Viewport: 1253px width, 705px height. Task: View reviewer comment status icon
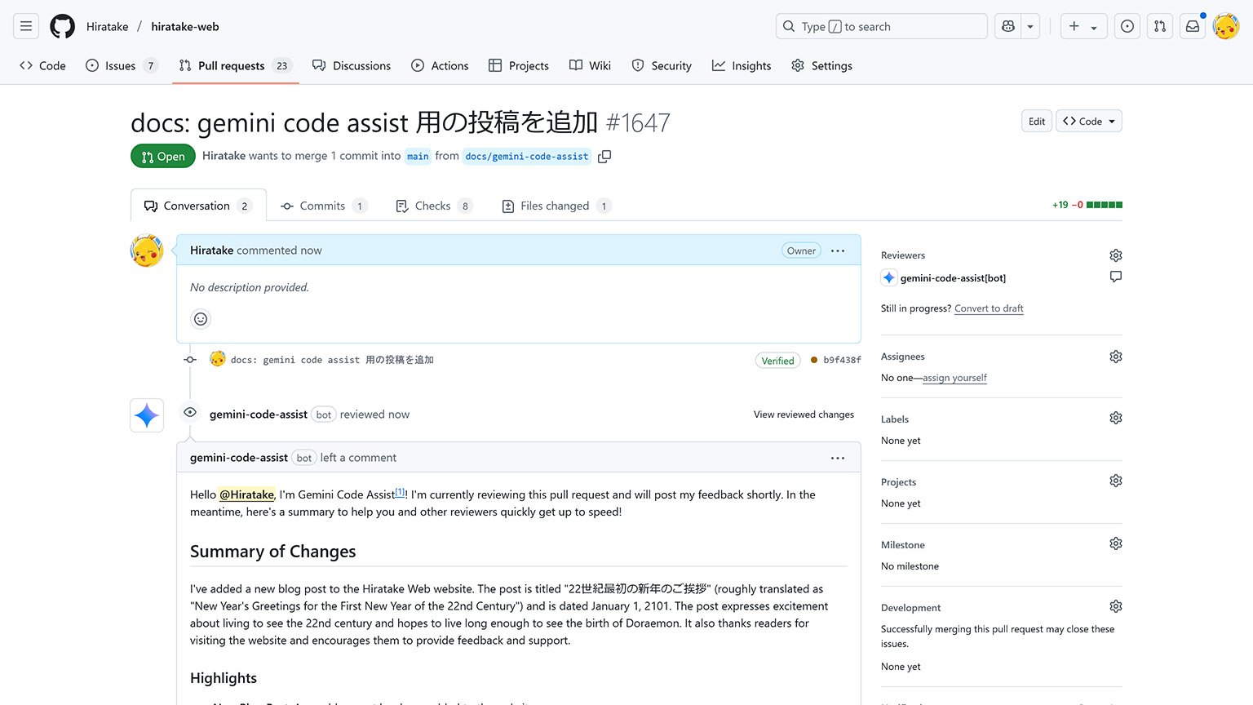[x=1116, y=277]
